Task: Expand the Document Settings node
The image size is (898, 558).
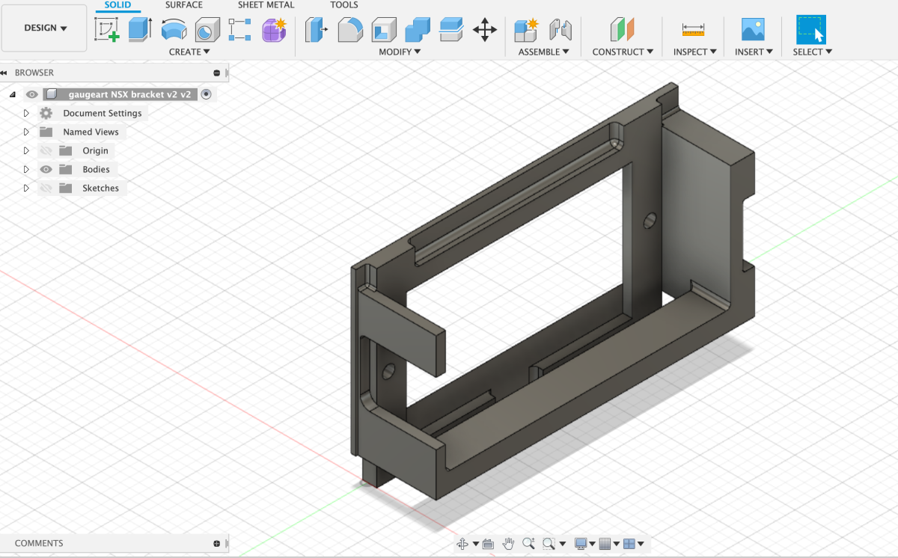Action: pyautogui.click(x=26, y=113)
